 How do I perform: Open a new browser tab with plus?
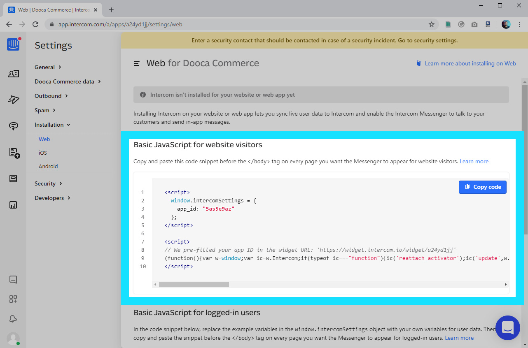[111, 10]
